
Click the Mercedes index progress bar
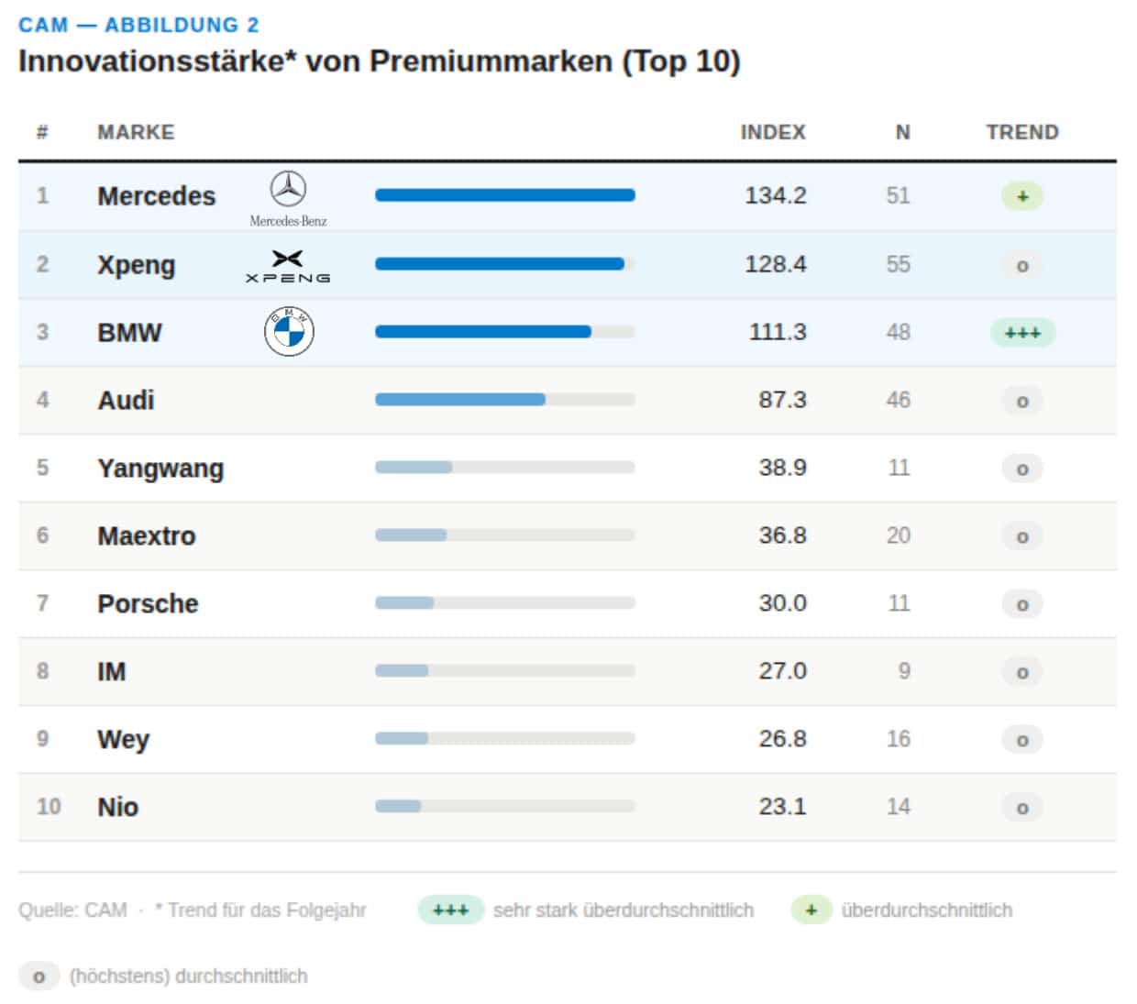(504, 195)
